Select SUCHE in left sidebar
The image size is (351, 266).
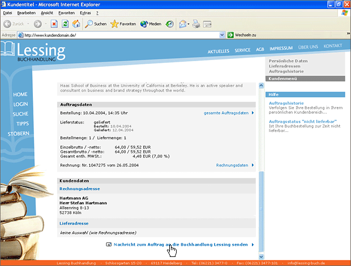click(x=20, y=114)
